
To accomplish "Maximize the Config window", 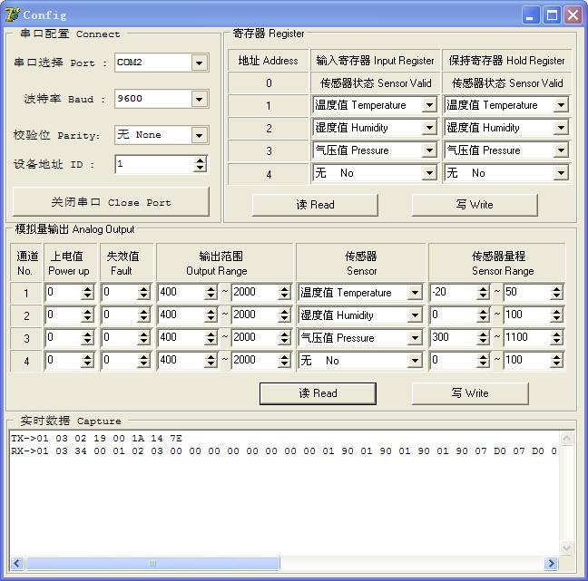I will [x=552, y=15].
